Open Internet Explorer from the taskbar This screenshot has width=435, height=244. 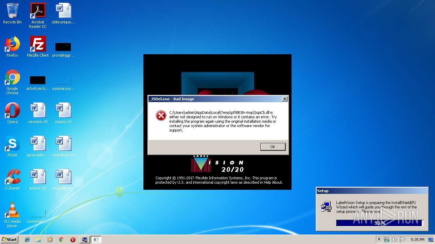27,240
